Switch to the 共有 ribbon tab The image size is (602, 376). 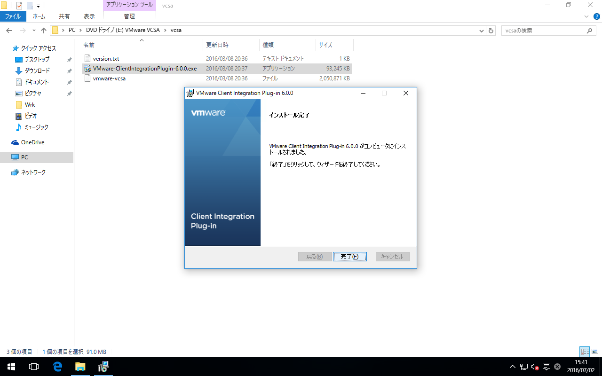click(64, 16)
